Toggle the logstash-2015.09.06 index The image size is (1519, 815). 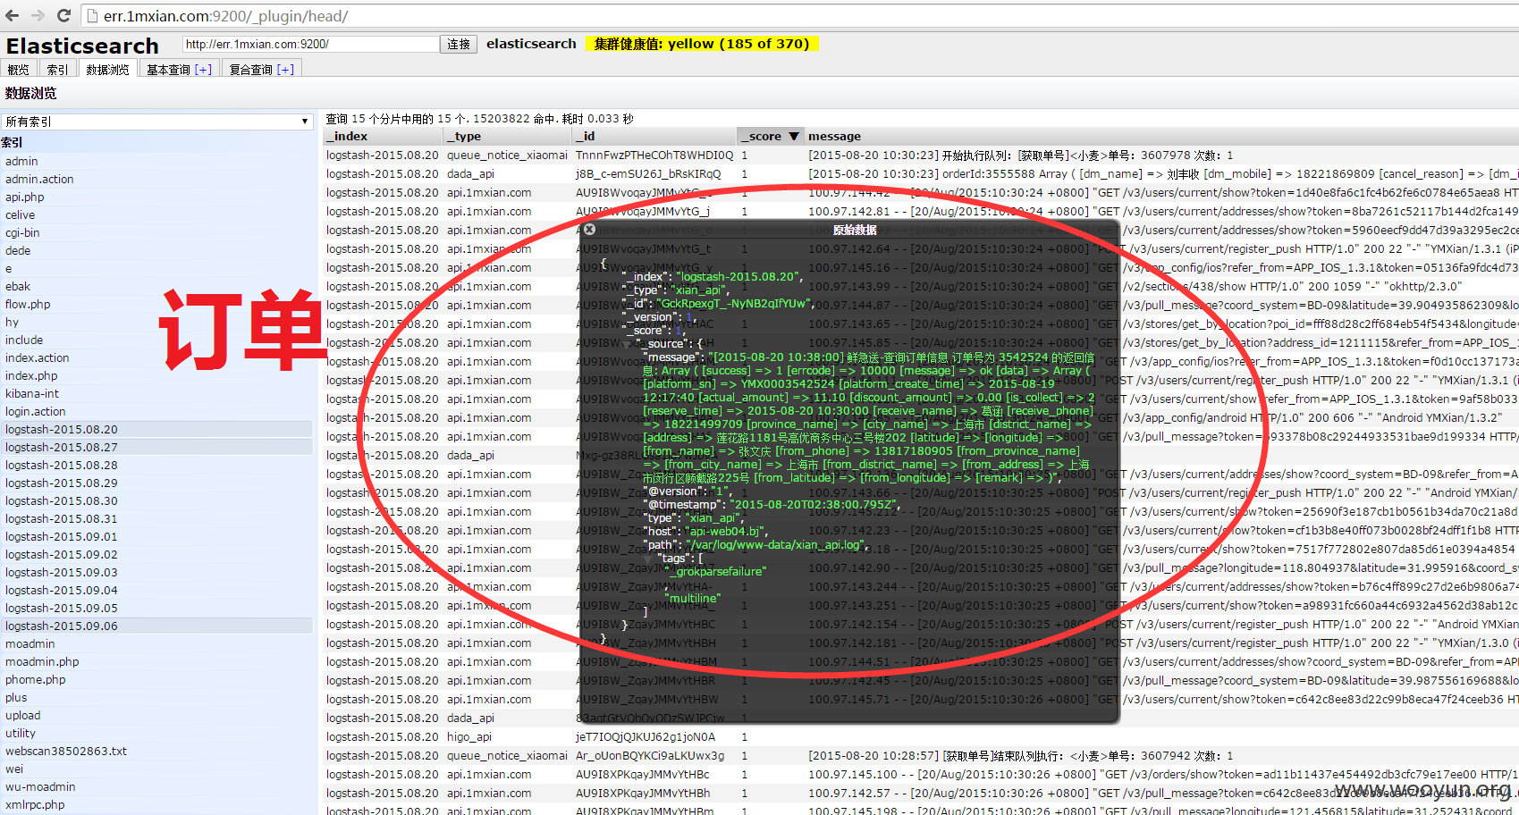pos(156,626)
